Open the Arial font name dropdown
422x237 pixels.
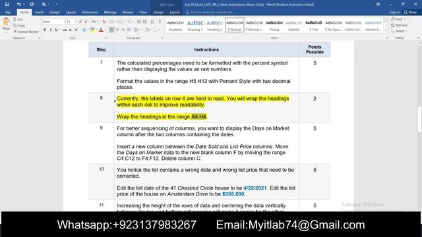pos(64,22)
